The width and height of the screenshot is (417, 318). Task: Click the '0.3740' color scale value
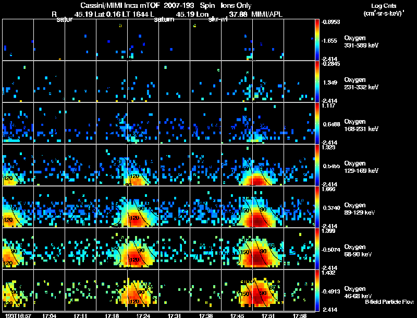[x=332, y=208]
